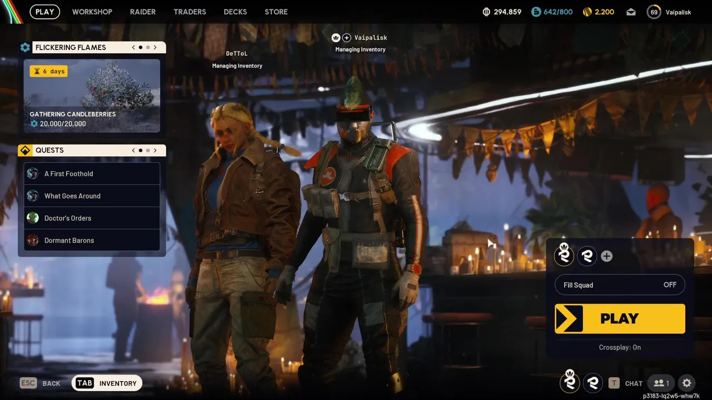Click the 20,000/20,000 event progress value

pyautogui.click(x=63, y=124)
